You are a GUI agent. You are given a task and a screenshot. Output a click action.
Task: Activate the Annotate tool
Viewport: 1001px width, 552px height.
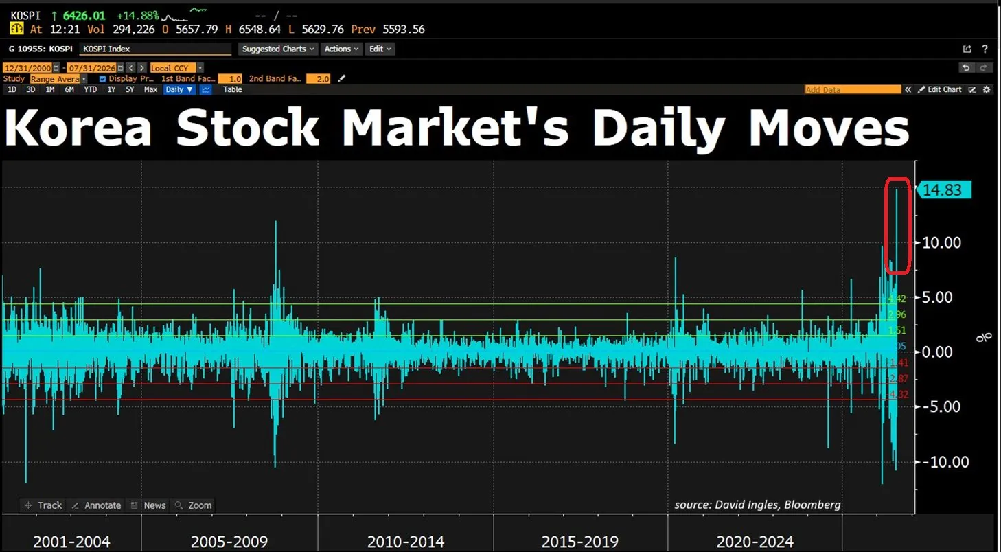click(96, 505)
